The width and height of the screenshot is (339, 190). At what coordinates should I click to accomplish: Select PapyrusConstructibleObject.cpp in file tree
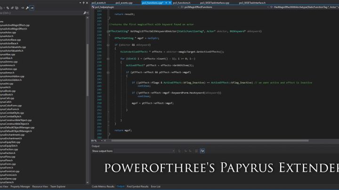point(16,120)
